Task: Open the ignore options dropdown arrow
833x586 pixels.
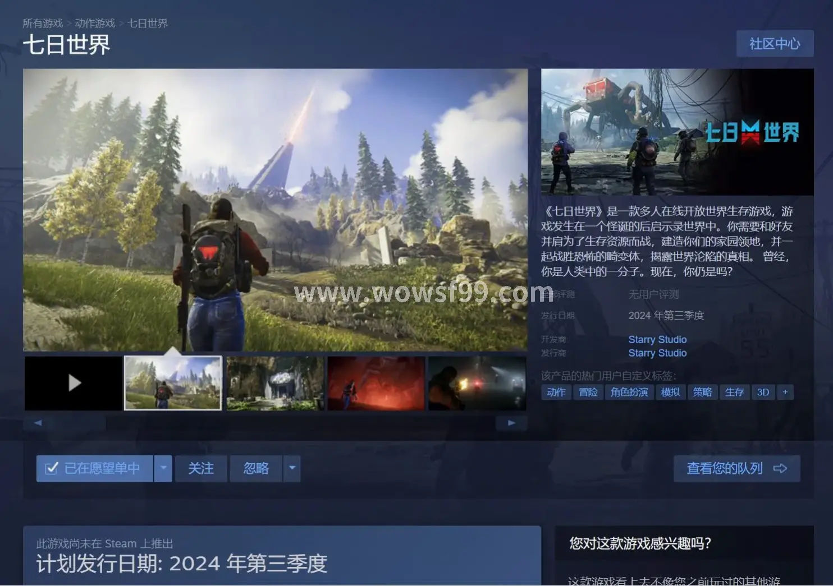Action: point(292,469)
